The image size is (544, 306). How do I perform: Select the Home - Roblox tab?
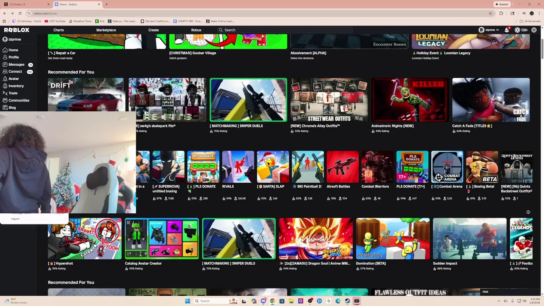[x=77, y=4]
